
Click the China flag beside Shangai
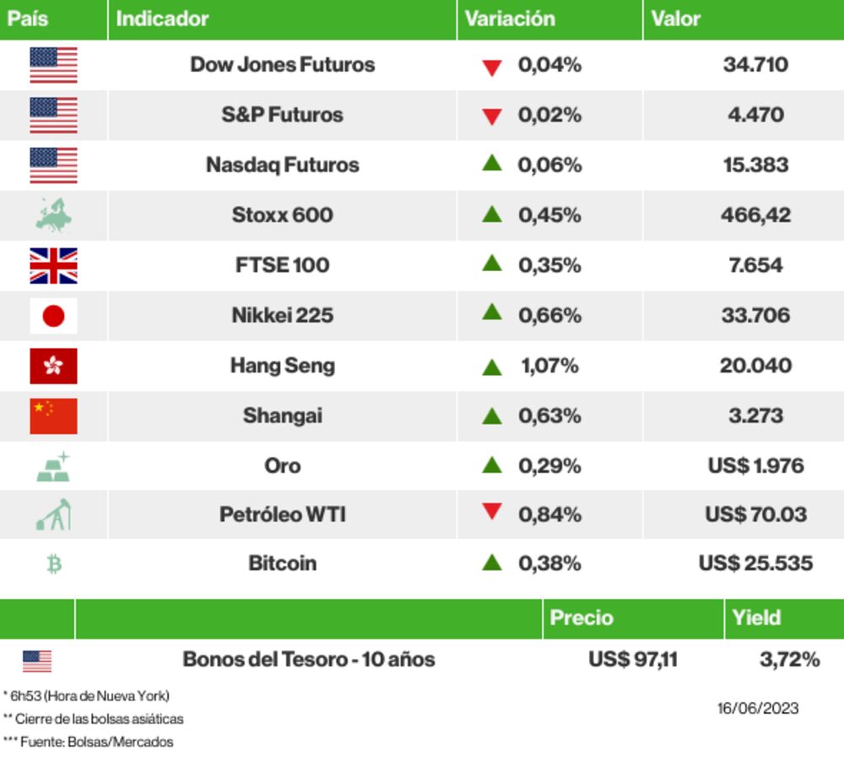point(53,416)
